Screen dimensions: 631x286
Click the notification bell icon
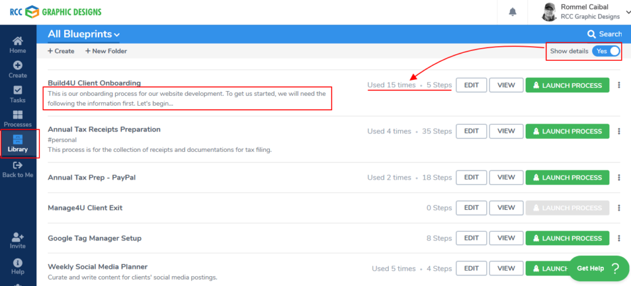[x=512, y=12]
